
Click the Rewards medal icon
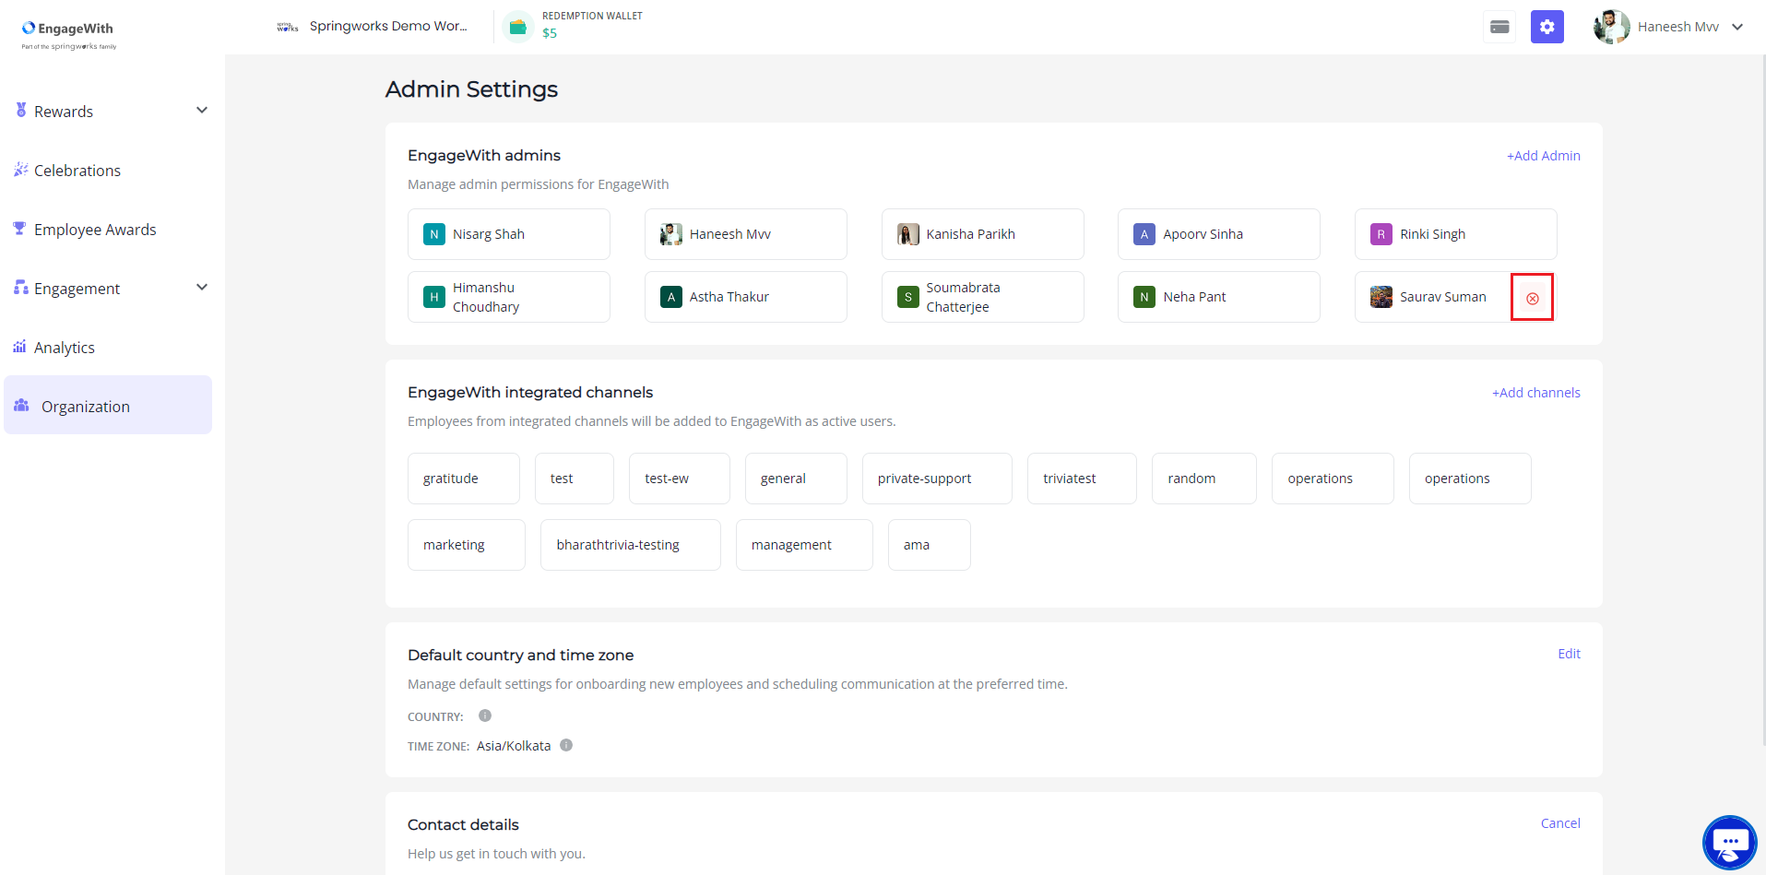[20, 110]
